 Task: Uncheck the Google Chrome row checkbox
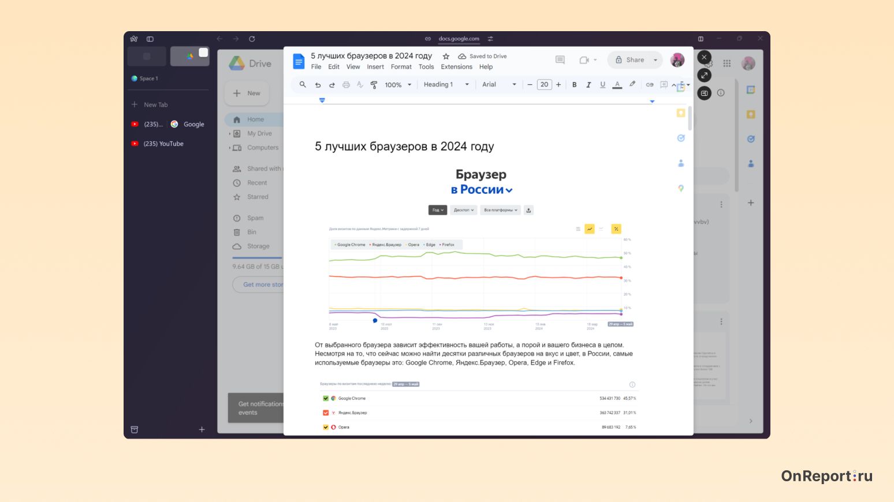[326, 398]
